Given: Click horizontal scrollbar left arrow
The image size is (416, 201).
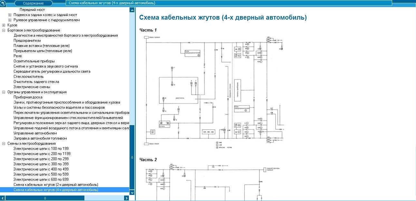Looking at the screenshot, I should coord(3,198).
